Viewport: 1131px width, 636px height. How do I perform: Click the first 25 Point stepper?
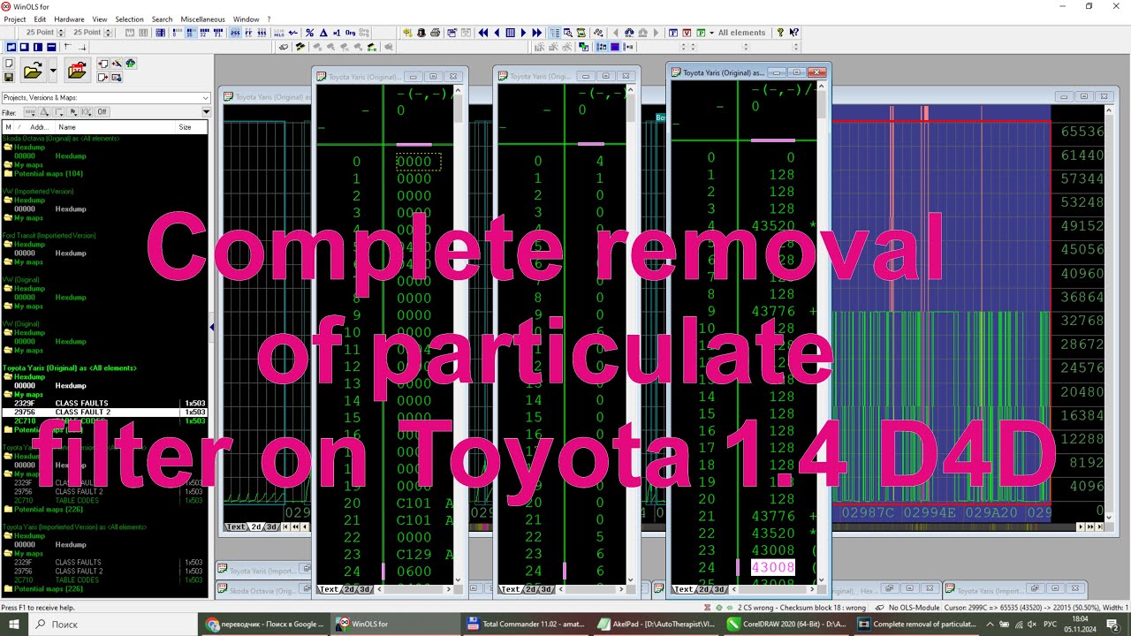coord(61,33)
